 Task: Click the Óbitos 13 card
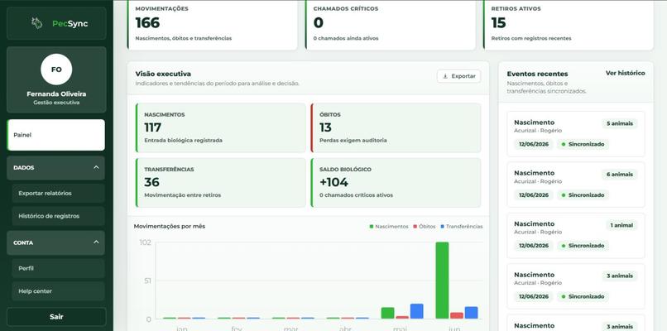[x=396, y=127]
